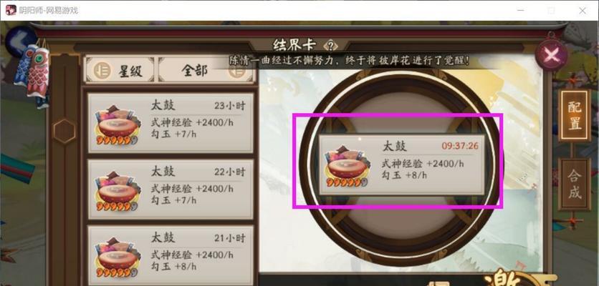Click the koi fish streamer decoration
This screenshot has width=599, height=286.
tap(33, 72)
